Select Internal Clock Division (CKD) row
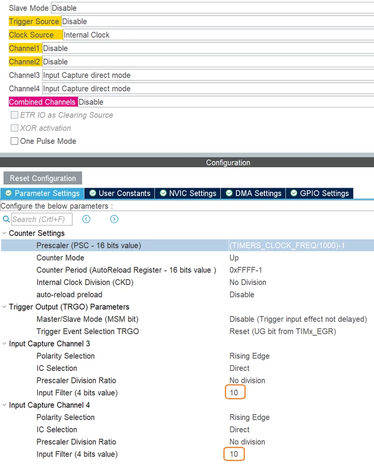The height and width of the screenshot is (466, 374). coord(187,282)
